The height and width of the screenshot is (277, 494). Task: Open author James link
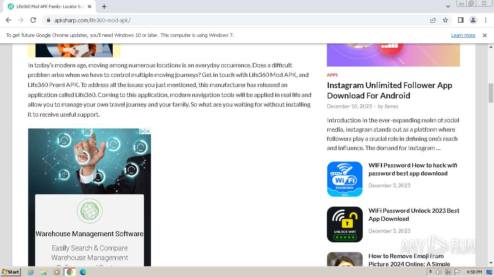pos(391,106)
